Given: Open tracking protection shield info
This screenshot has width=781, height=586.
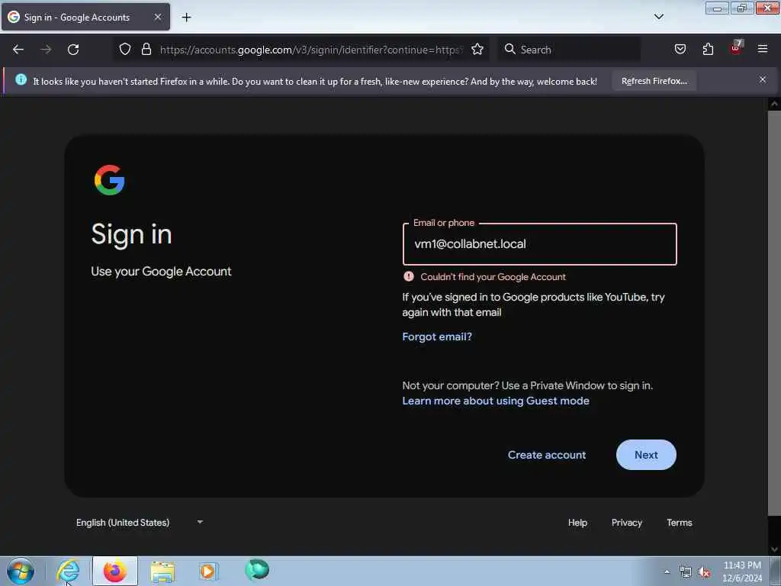Looking at the screenshot, I should click(x=125, y=49).
